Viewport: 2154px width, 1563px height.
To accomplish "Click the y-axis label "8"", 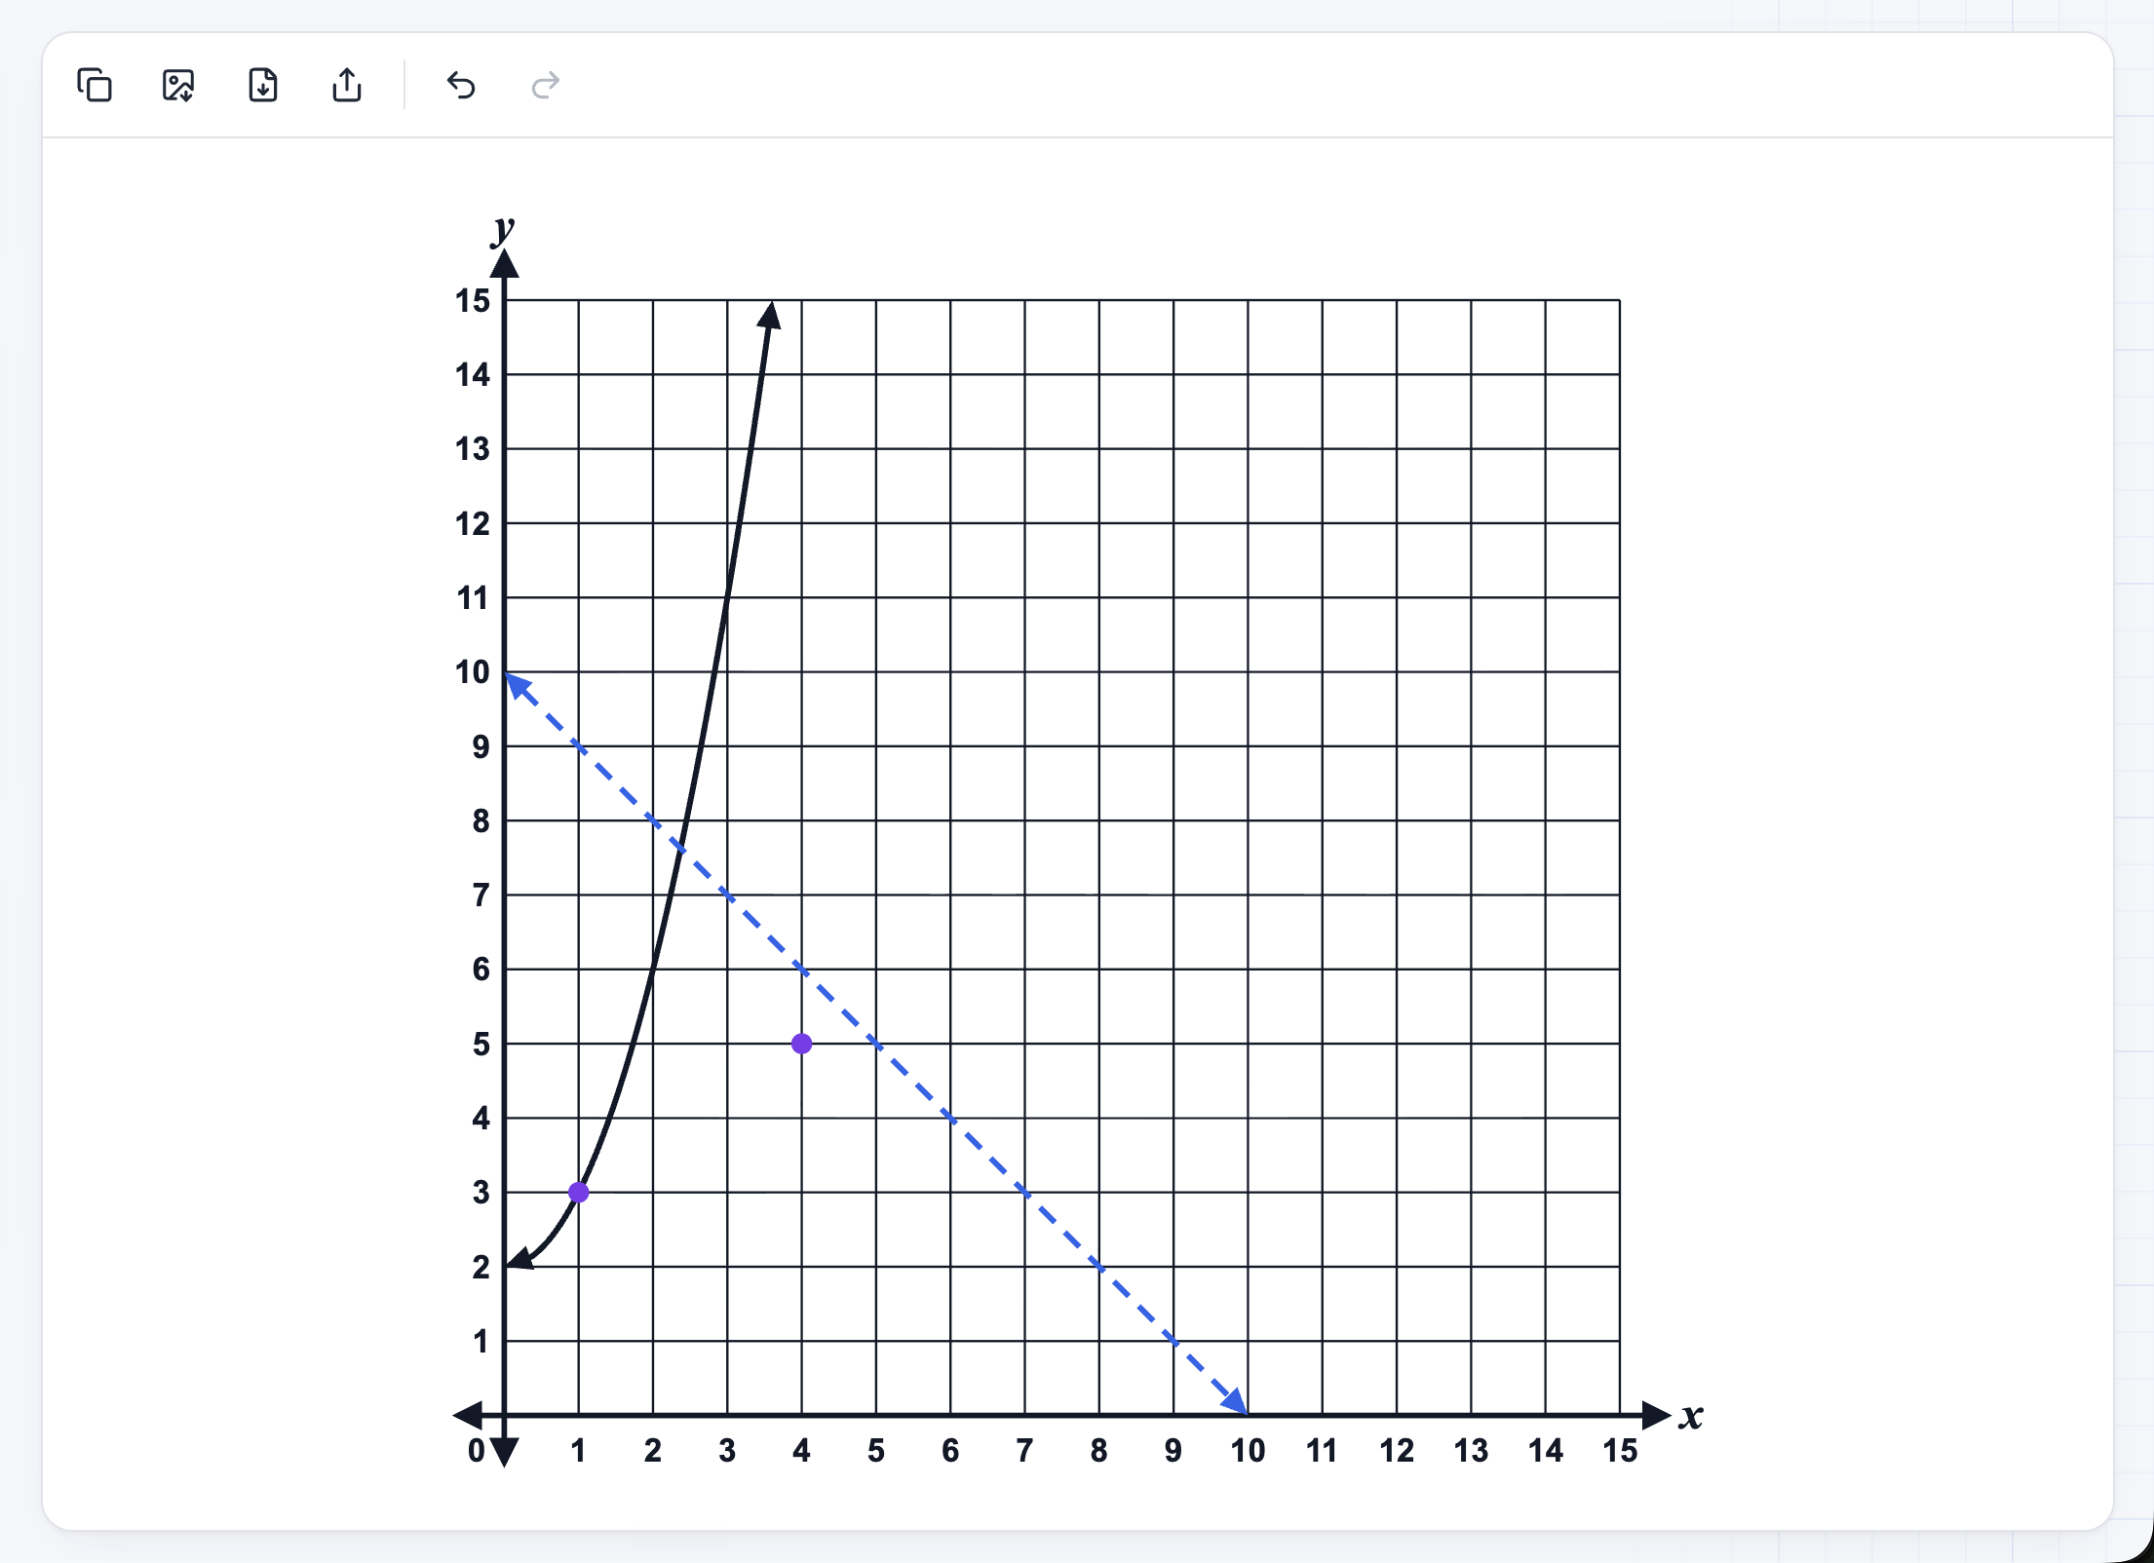I will (481, 821).
